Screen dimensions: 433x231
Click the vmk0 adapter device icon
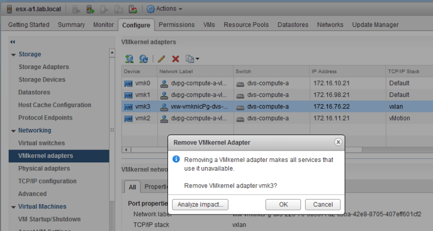129,82
